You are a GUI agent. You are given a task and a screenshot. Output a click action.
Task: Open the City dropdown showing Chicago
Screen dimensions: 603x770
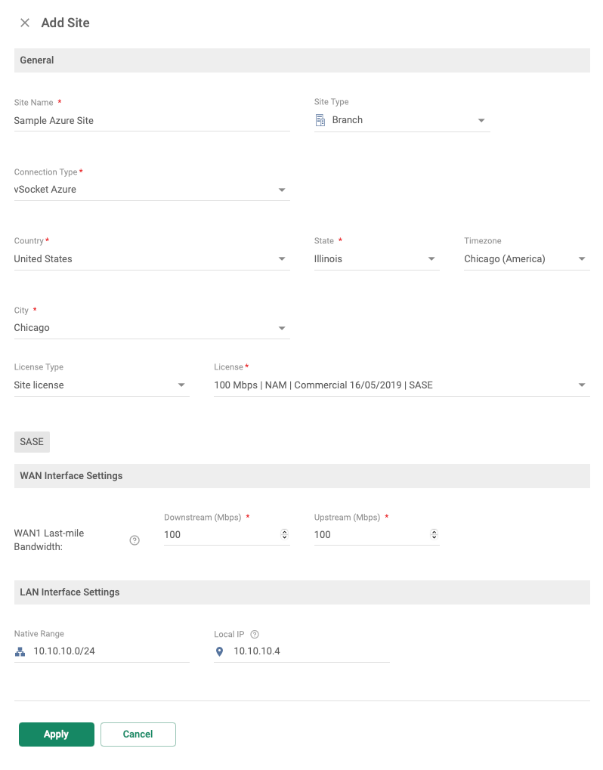click(x=282, y=327)
